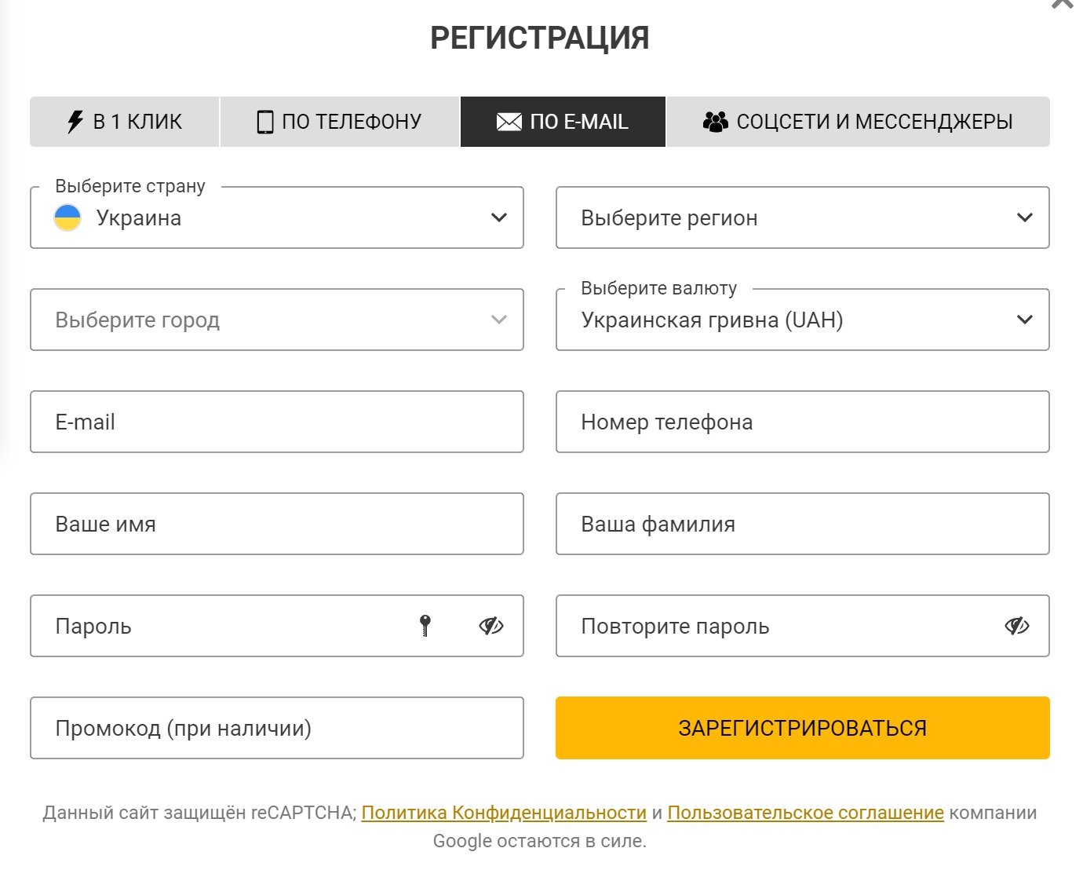Toggle visibility in Повторите пароль field
This screenshot has height=870, width=1083.
coord(1017,626)
